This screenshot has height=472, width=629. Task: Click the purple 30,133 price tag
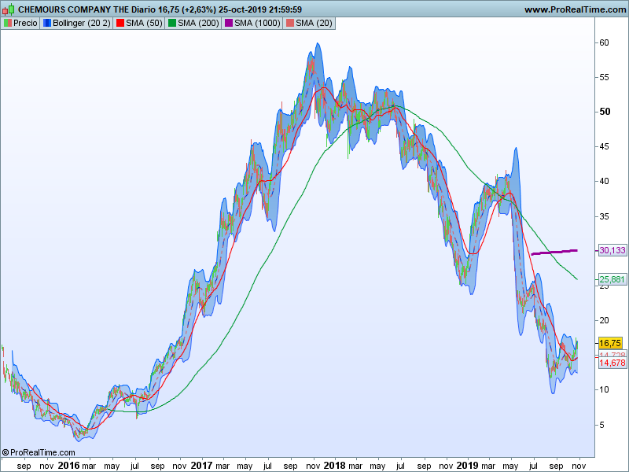point(612,250)
